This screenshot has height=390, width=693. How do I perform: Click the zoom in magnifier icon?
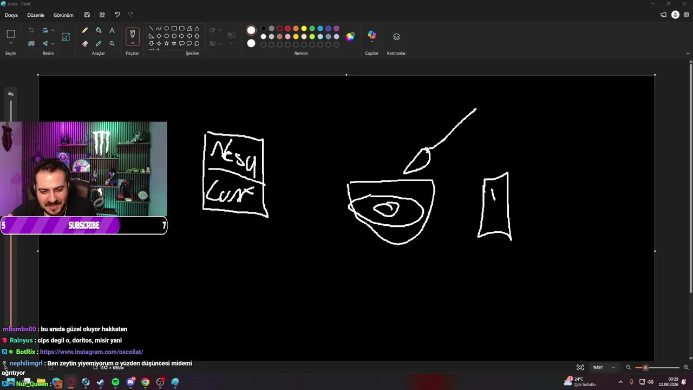point(686,367)
